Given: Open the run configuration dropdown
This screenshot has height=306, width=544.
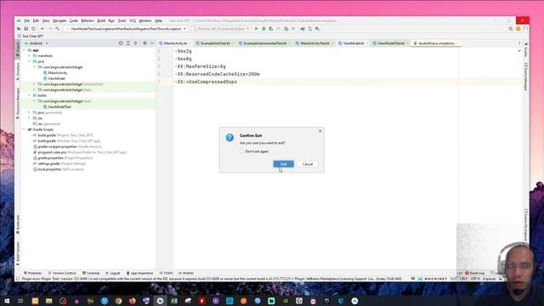Looking at the screenshot, I should [x=127, y=29].
